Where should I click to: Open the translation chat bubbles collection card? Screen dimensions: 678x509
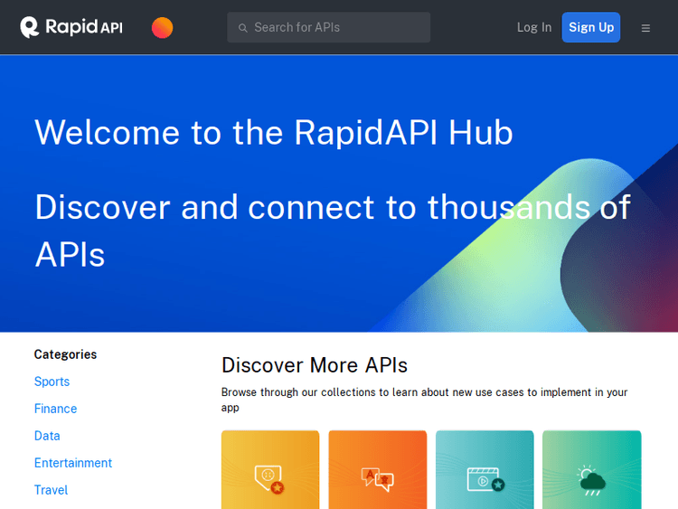tap(377, 470)
